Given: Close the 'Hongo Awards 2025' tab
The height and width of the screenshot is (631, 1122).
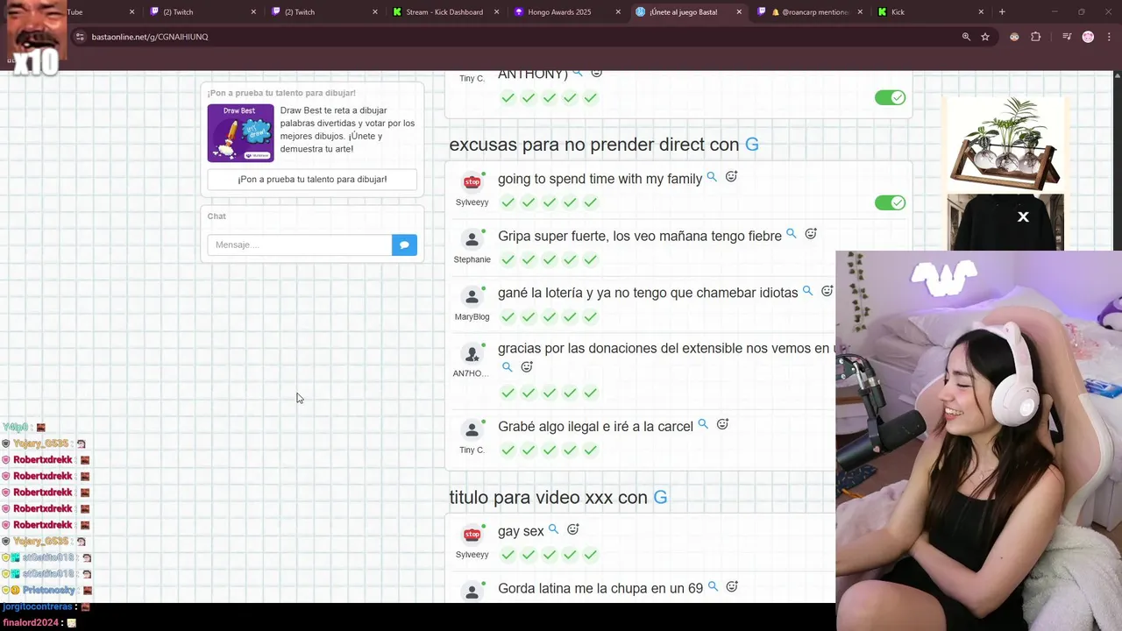Looking at the screenshot, I should [x=618, y=12].
